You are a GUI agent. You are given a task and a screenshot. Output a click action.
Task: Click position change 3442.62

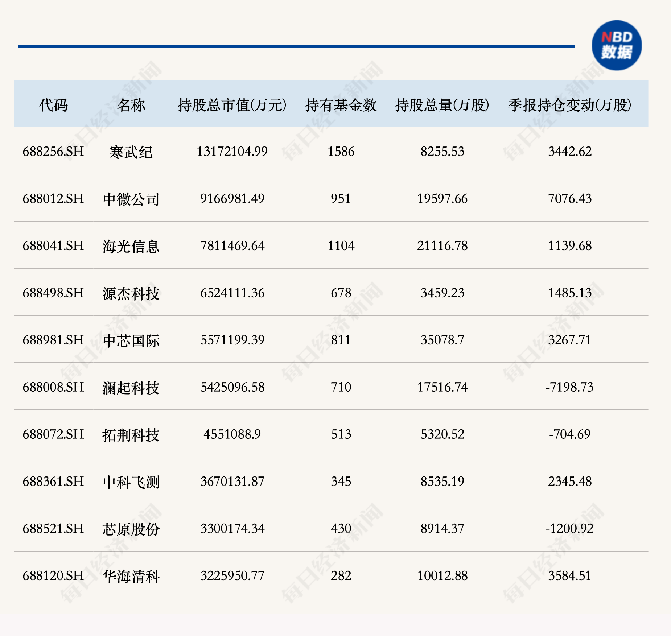570,152
